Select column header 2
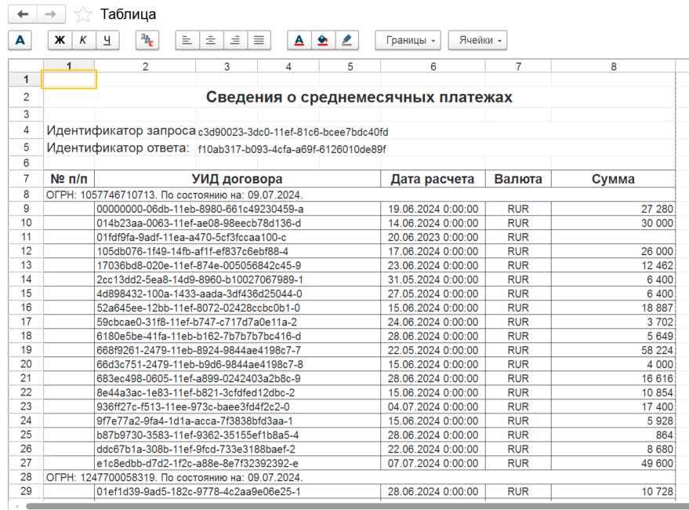 click(145, 67)
